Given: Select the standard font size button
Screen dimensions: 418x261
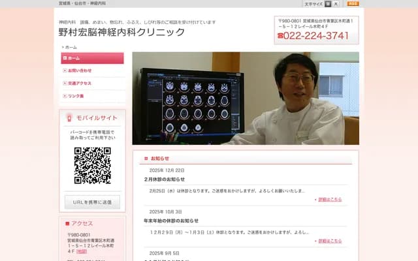Looking at the screenshot, I should point(328,4).
